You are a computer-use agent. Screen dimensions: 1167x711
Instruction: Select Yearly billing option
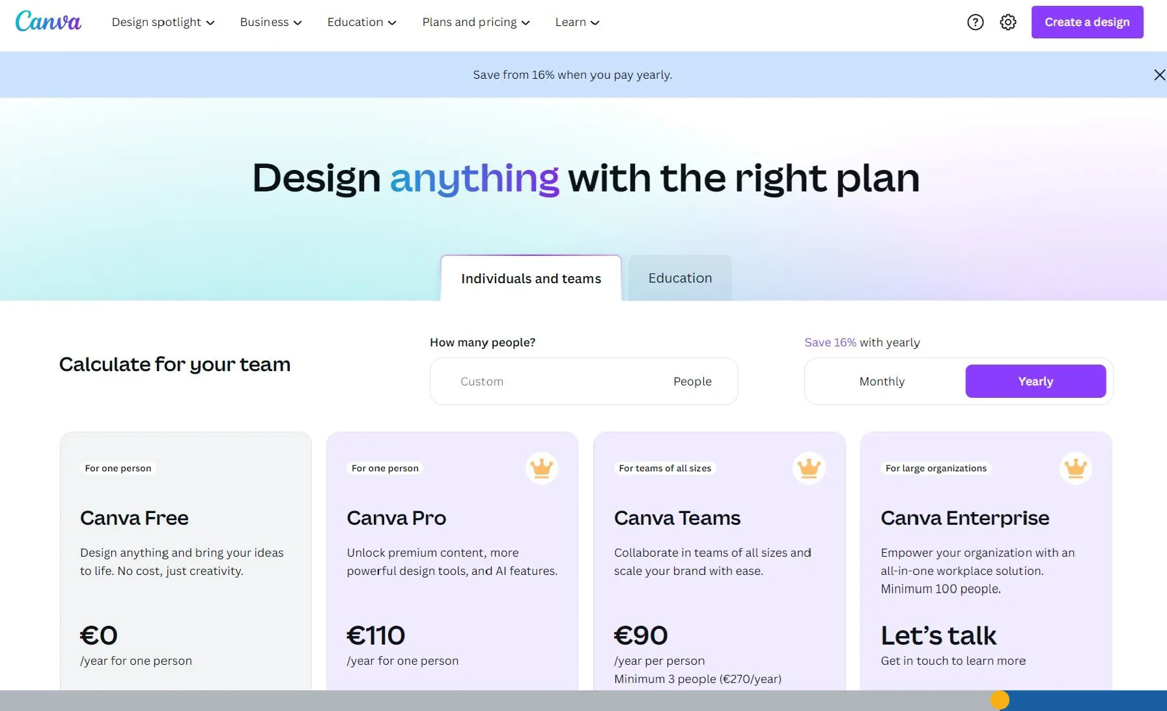[1035, 382]
